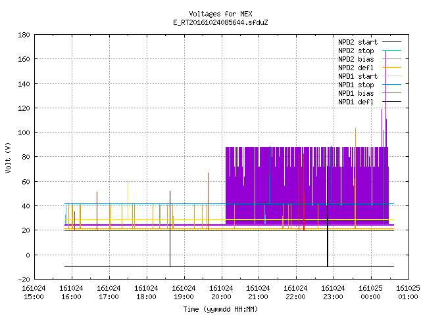
Task: Click the x-axis tick label '161024 22:00'
Action: pos(295,293)
